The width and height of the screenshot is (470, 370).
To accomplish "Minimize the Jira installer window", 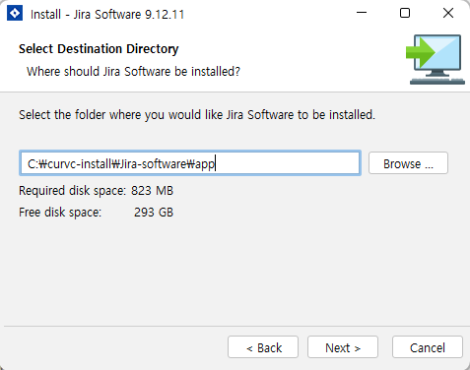I will coord(362,13).
